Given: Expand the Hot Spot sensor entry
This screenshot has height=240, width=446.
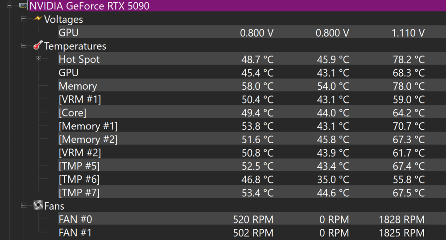Looking at the screenshot, I should tap(38, 58).
